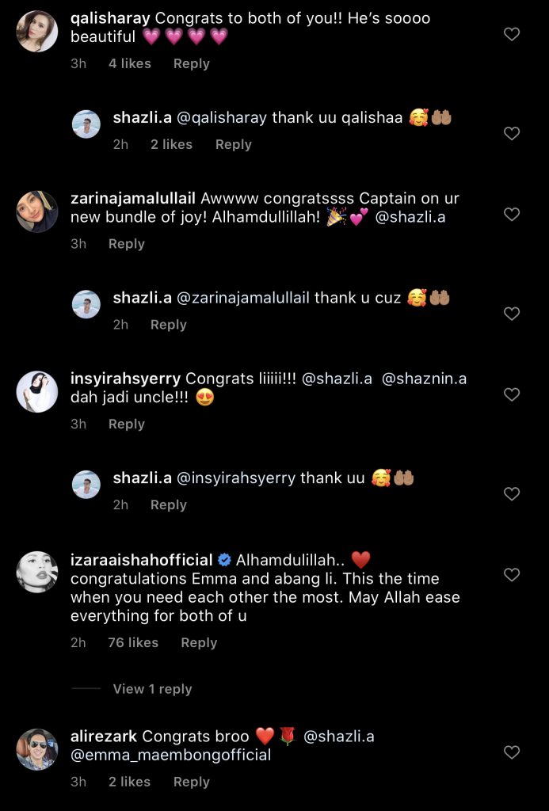Expand 'View 1 reply' under izaraaishahofficial
The height and width of the screenshot is (811, 549).
(x=152, y=689)
